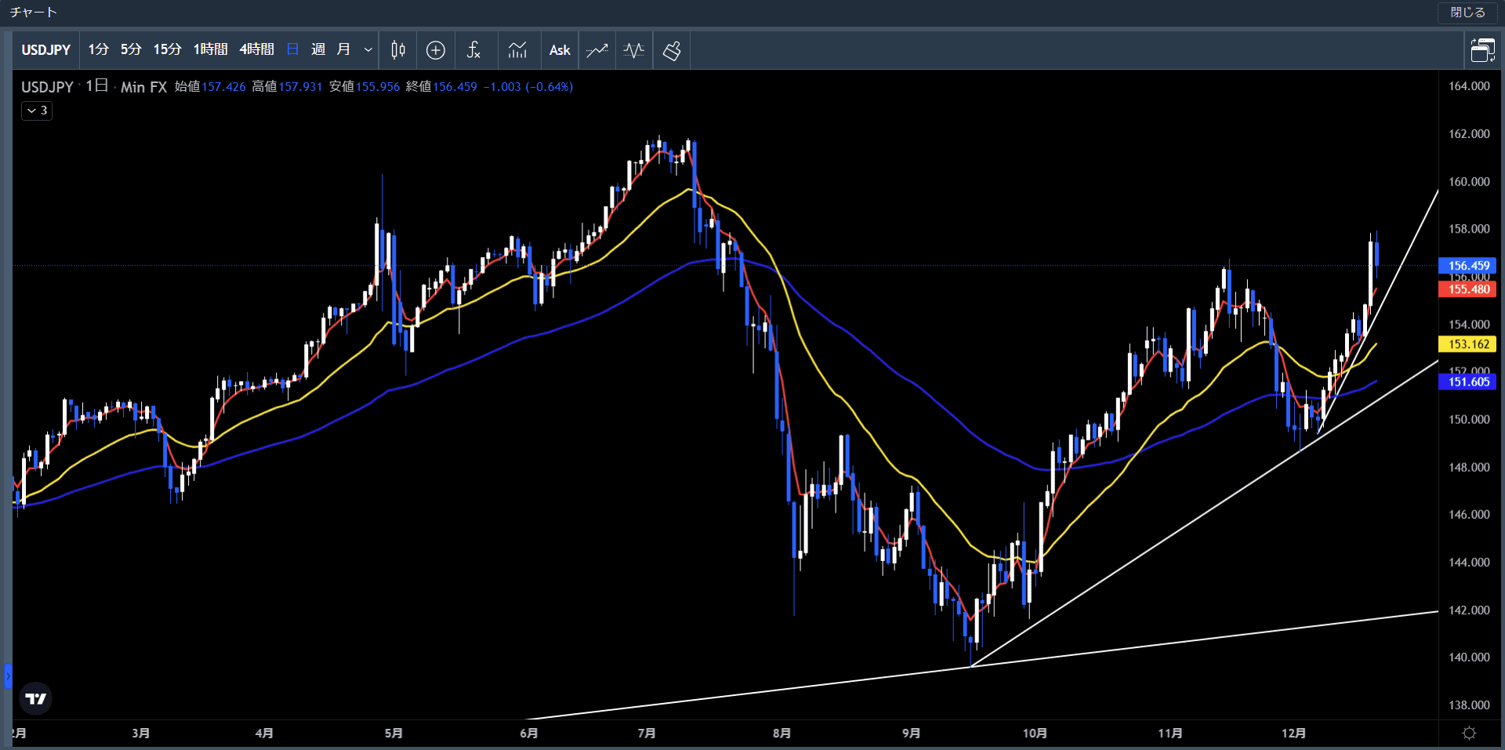Click the TradingView logo badge

(x=35, y=698)
